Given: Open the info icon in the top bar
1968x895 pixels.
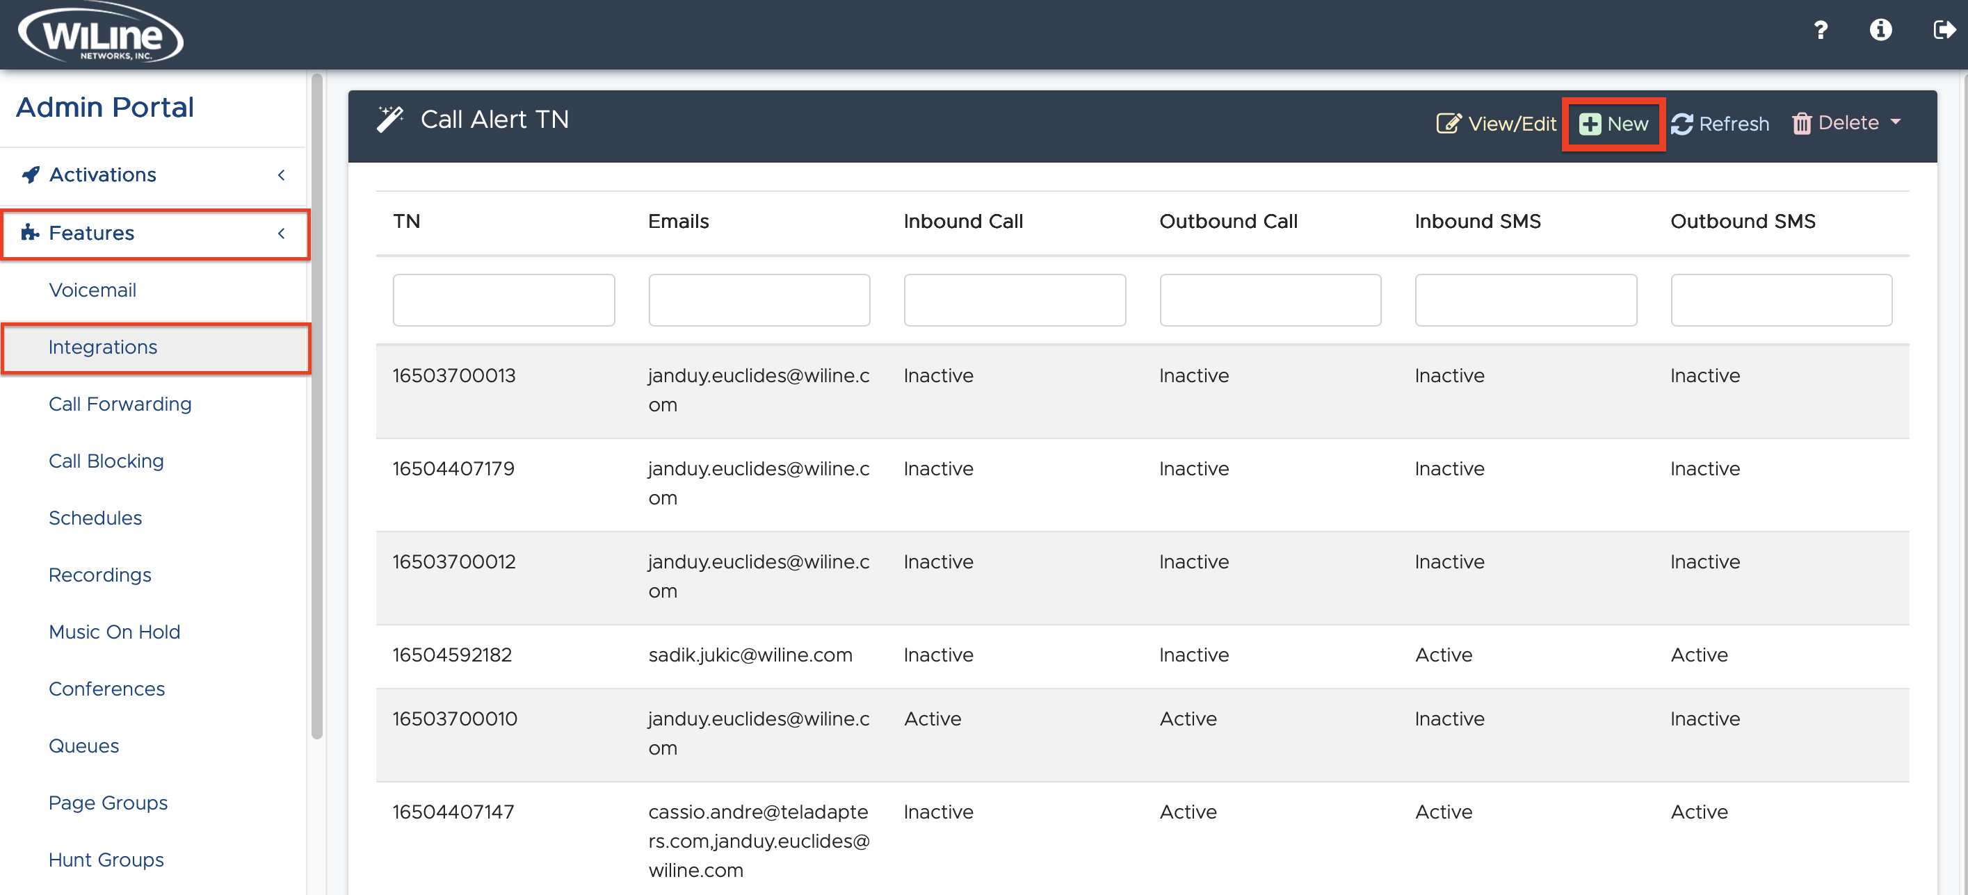Looking at the screenshot, I should pyautogui.click(x=1881, y=31).
